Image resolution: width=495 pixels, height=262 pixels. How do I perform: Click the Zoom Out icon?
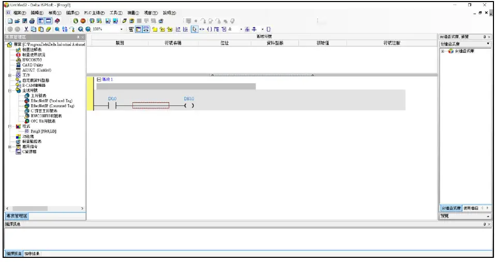pyautogui.click(x=88, y=29)
